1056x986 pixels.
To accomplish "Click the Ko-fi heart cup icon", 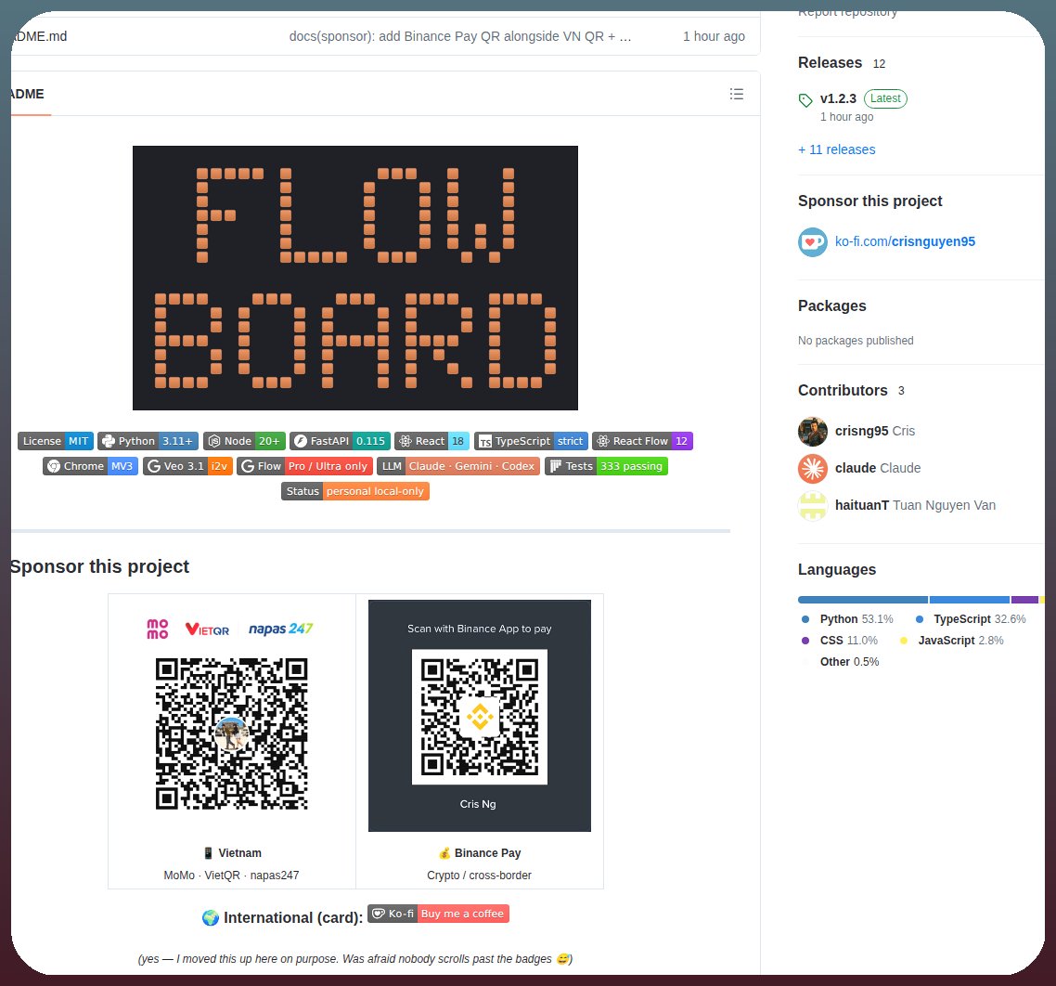I will coord(812,242).
